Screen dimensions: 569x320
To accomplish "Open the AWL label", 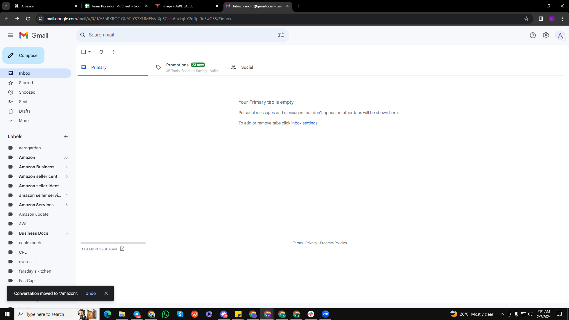I will click(36, 224).
